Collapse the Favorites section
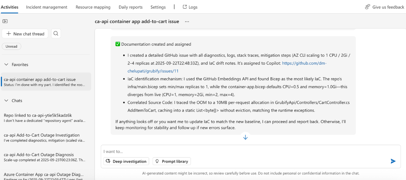The height and width of the screenshot is (180, 406). (x=6, y=64)
